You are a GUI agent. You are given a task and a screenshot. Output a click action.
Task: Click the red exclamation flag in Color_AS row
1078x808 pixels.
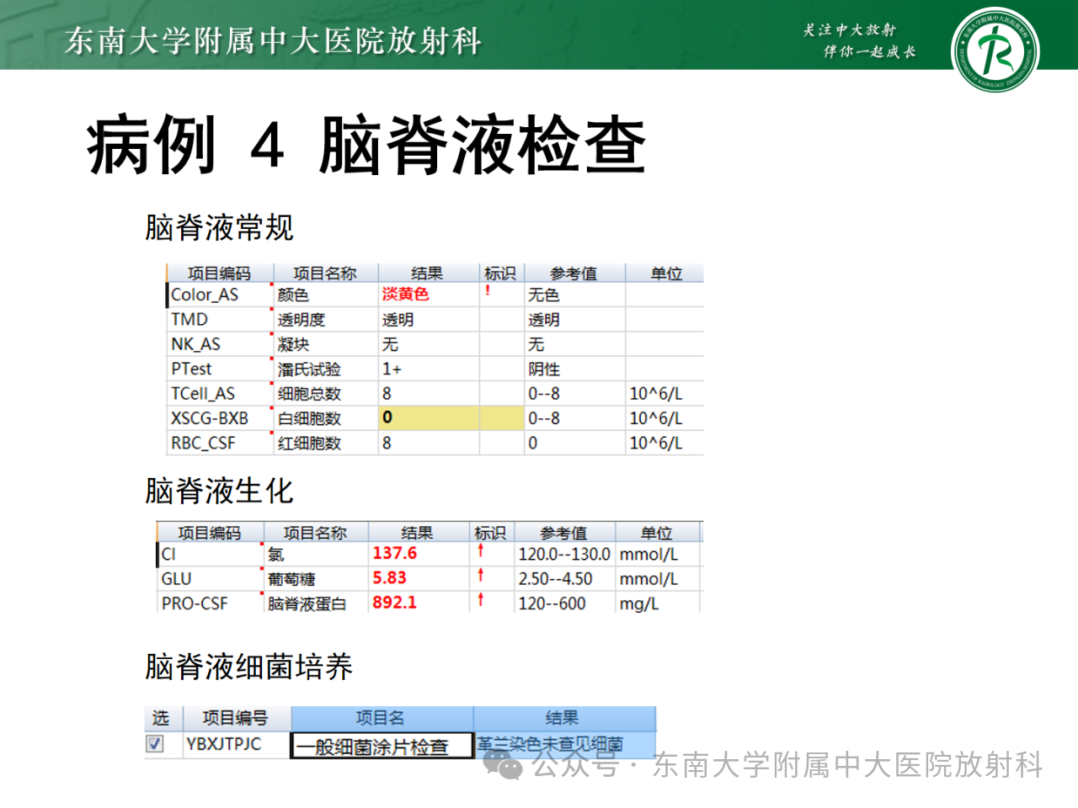[488, 291]
